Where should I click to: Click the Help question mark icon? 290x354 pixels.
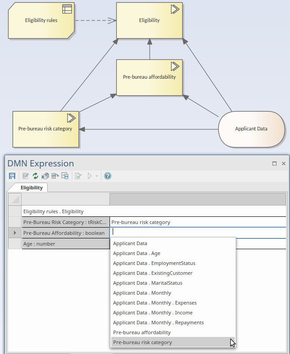pos(108,176)
